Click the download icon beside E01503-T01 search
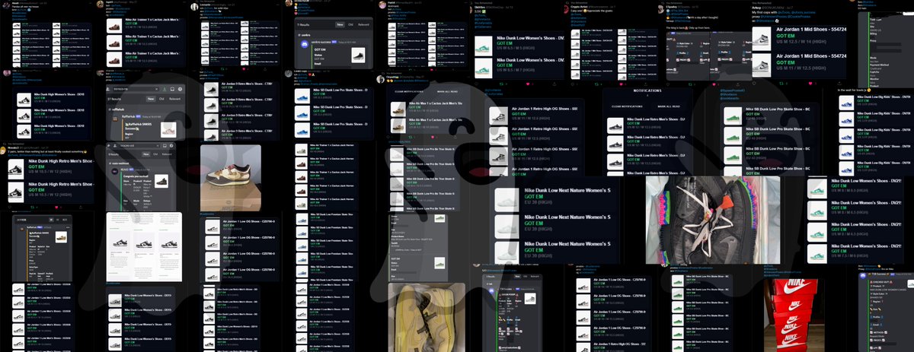Screen dimensions: 914x352 click(165, 89)
